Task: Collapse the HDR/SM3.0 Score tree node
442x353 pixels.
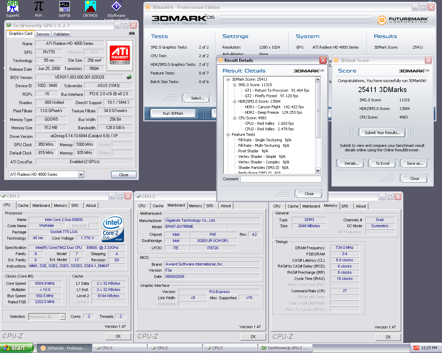Action: coord(234,101)
